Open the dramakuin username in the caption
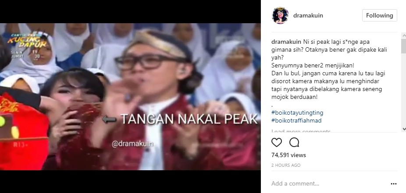 [286, 42]
